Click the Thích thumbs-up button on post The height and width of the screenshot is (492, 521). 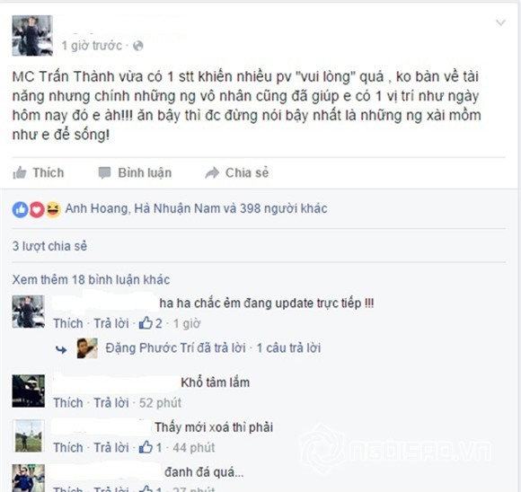pos(39,172)
